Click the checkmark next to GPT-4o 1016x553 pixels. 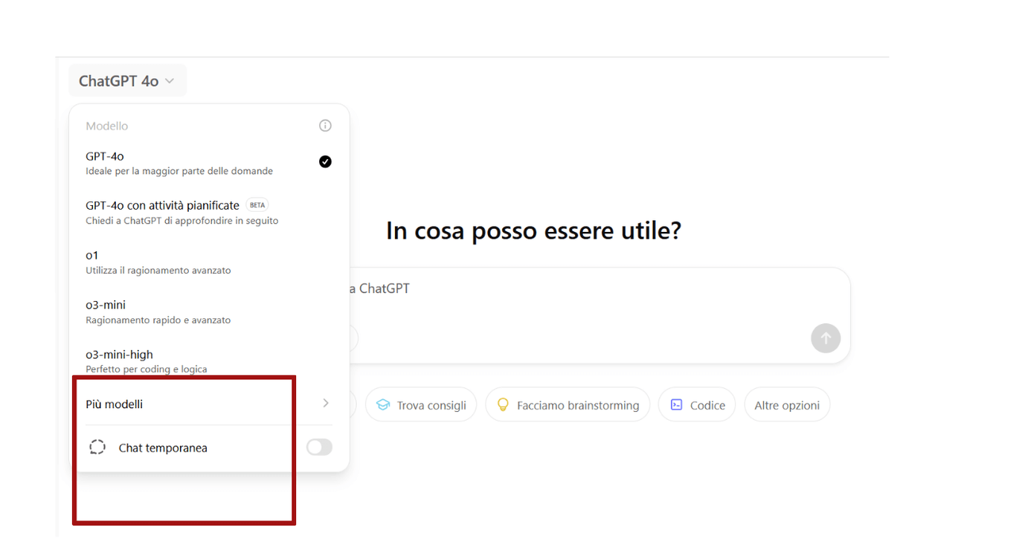[x=325, y=161]
